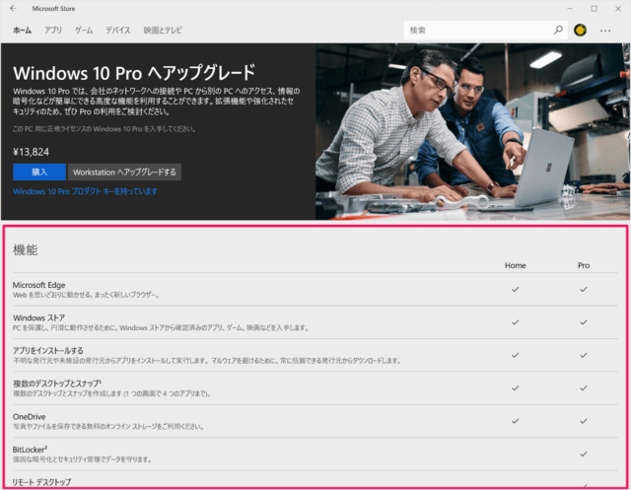This screenshot has width=631, height=490.
Task: Open the three-dot more options menu
Action: (x=605, y=31)
